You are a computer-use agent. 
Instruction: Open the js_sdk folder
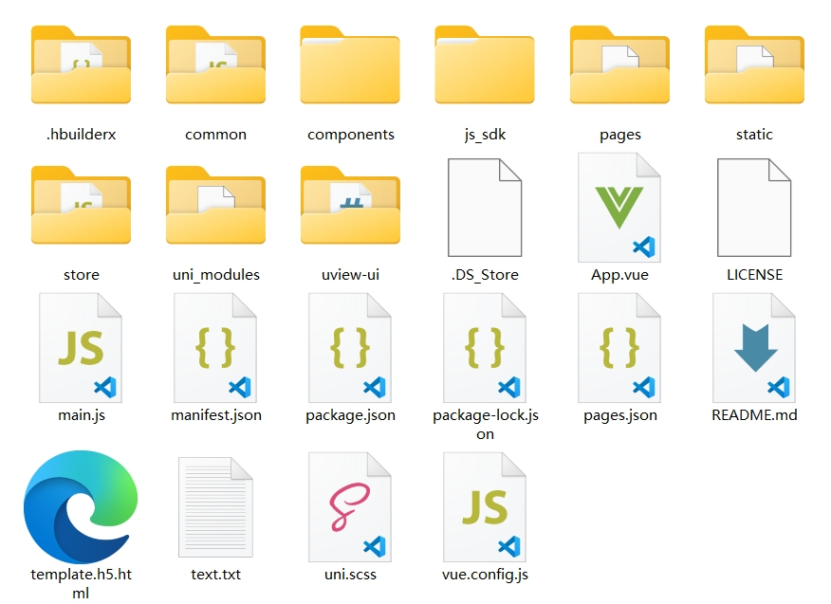click(485, 65)
